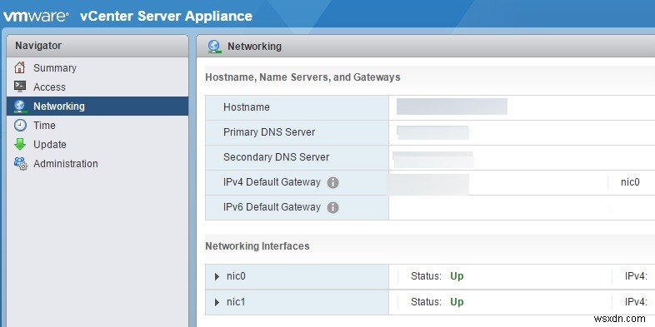Select Networking in the Navigator

97,106
